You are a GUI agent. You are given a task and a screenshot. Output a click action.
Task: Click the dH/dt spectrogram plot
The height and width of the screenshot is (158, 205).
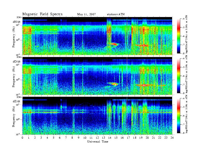[97, 36]
